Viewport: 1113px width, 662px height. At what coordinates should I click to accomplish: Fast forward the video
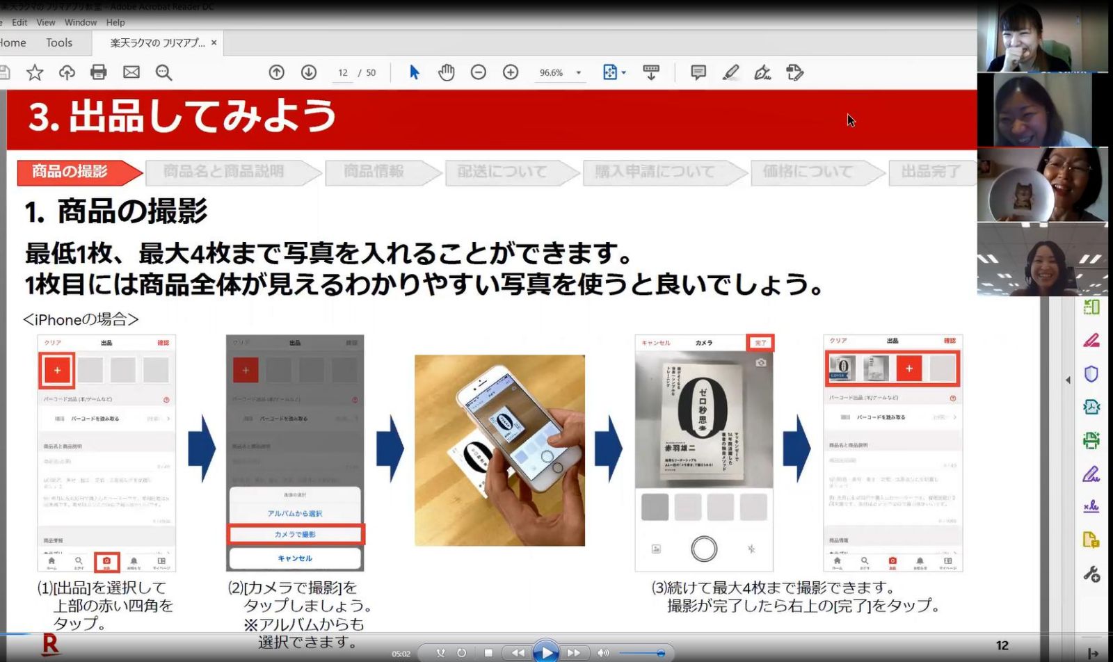point(574,653)
